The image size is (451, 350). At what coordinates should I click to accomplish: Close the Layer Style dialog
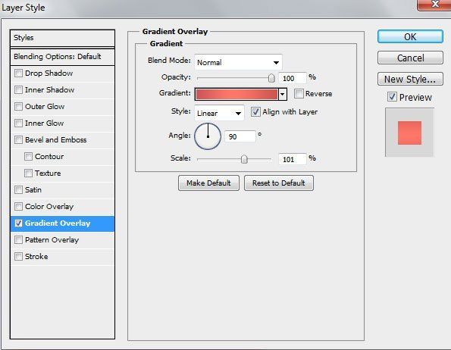[434, 5]
